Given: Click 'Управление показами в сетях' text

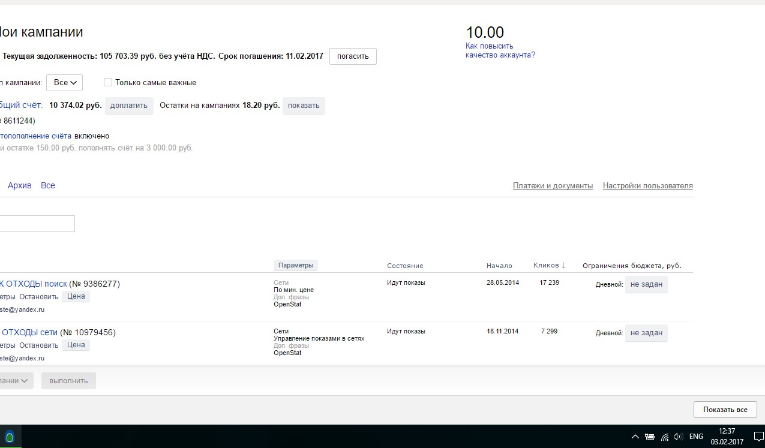Looking at the screenshot, I should pos(319,338).
